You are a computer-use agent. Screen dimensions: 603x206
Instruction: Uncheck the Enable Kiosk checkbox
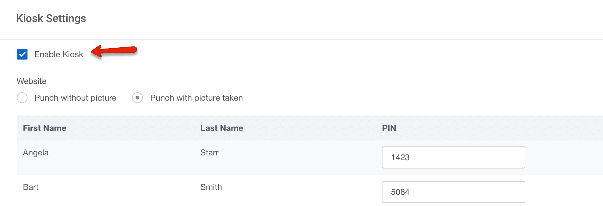pos(22,54)
